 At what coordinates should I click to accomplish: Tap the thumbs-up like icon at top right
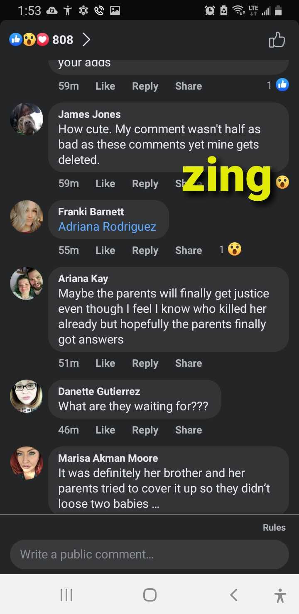coord(277,40)
